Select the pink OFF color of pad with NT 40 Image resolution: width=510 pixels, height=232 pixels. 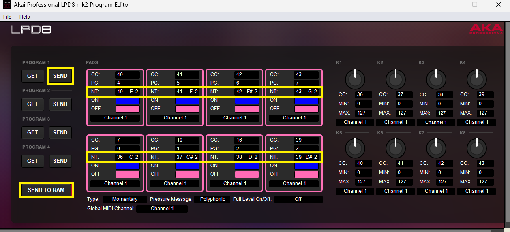tap(128, 109)
